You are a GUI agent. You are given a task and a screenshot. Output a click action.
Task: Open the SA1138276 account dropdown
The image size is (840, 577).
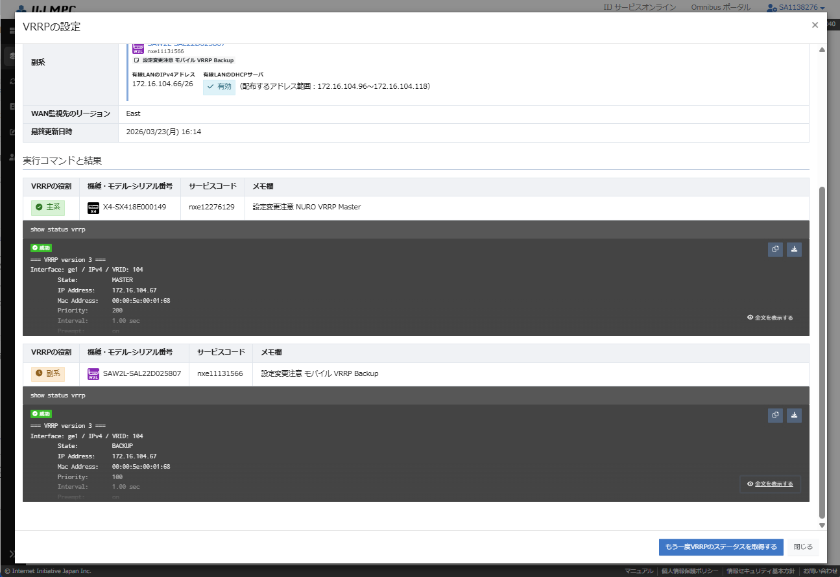tap(795, 7)
